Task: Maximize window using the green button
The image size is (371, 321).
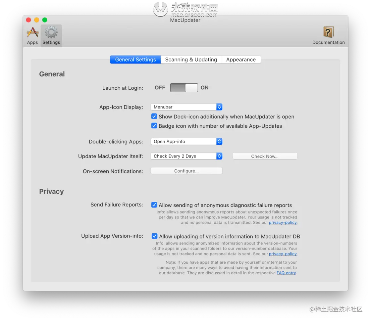Action: (x=45, y=20)
